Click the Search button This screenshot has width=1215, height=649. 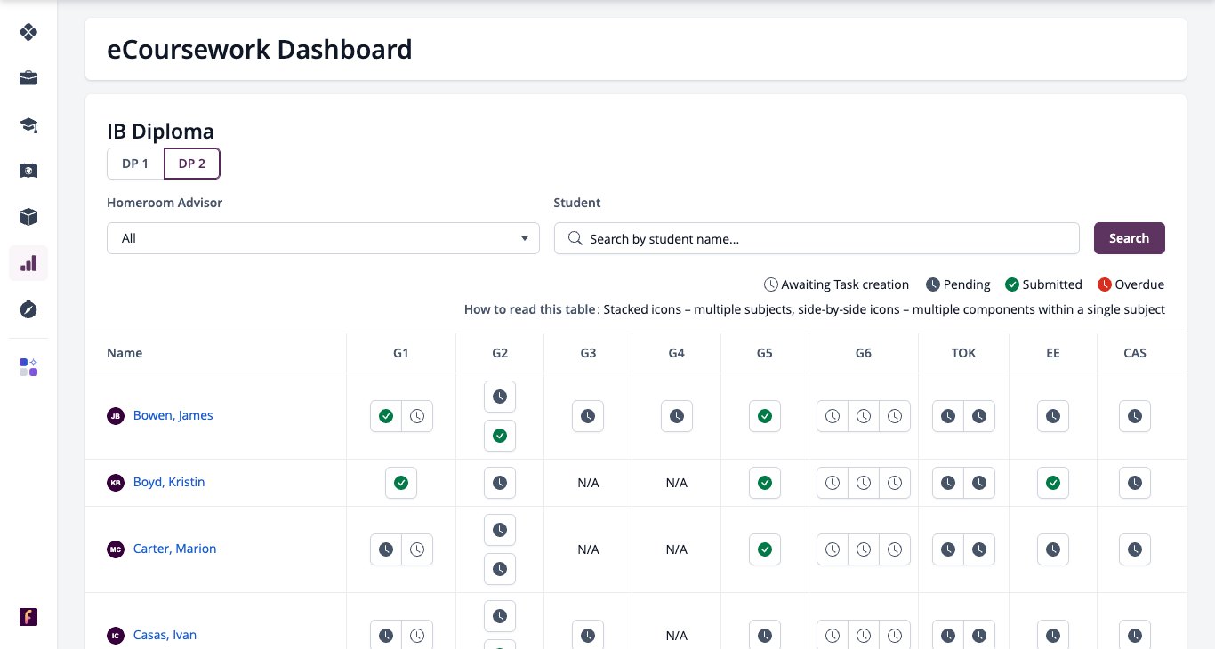click(1130, 238)
